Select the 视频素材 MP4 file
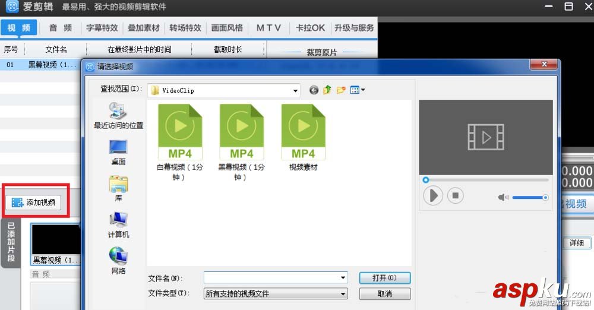594x310 pixels. coord(303,138)
